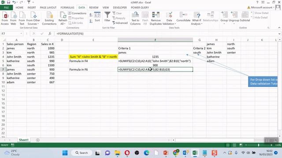The image size is (282, 158).
Task: Click the Connections button
Action: [78, 13]
